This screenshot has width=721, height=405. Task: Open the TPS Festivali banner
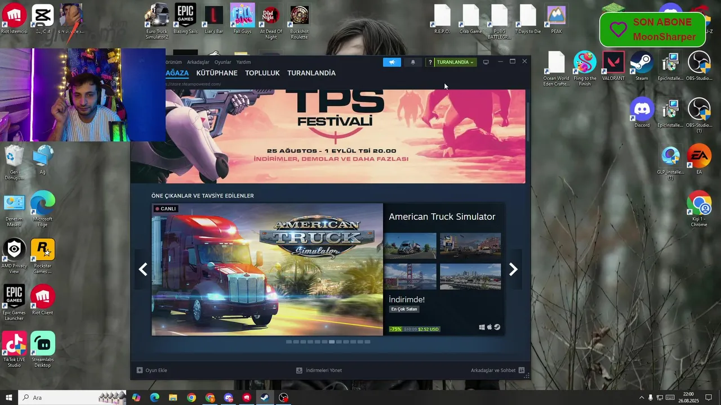[328, 136]
